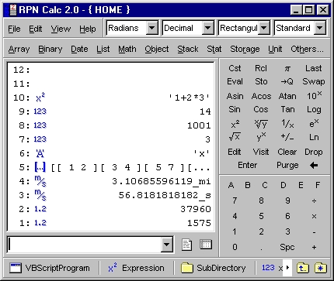334x281 pixels.
Task: Click the Sto button
Action: (x=261, y=81)
